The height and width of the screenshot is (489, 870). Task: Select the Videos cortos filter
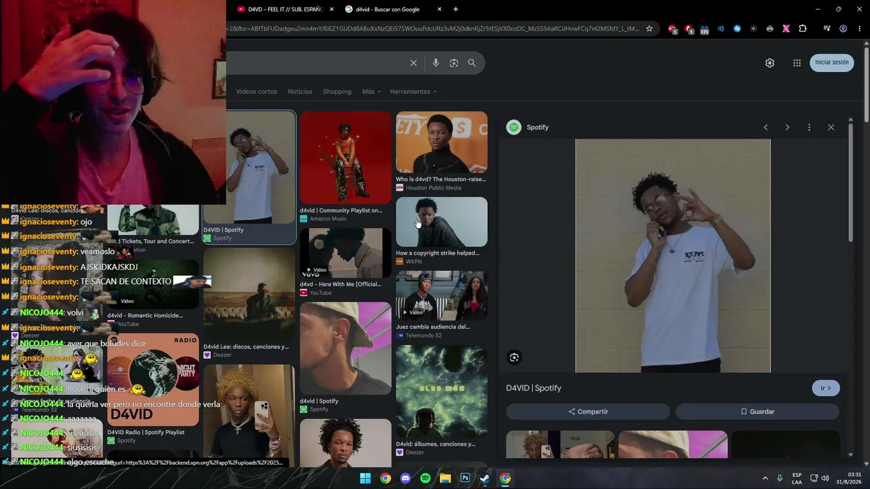click(x=256, y=92)
